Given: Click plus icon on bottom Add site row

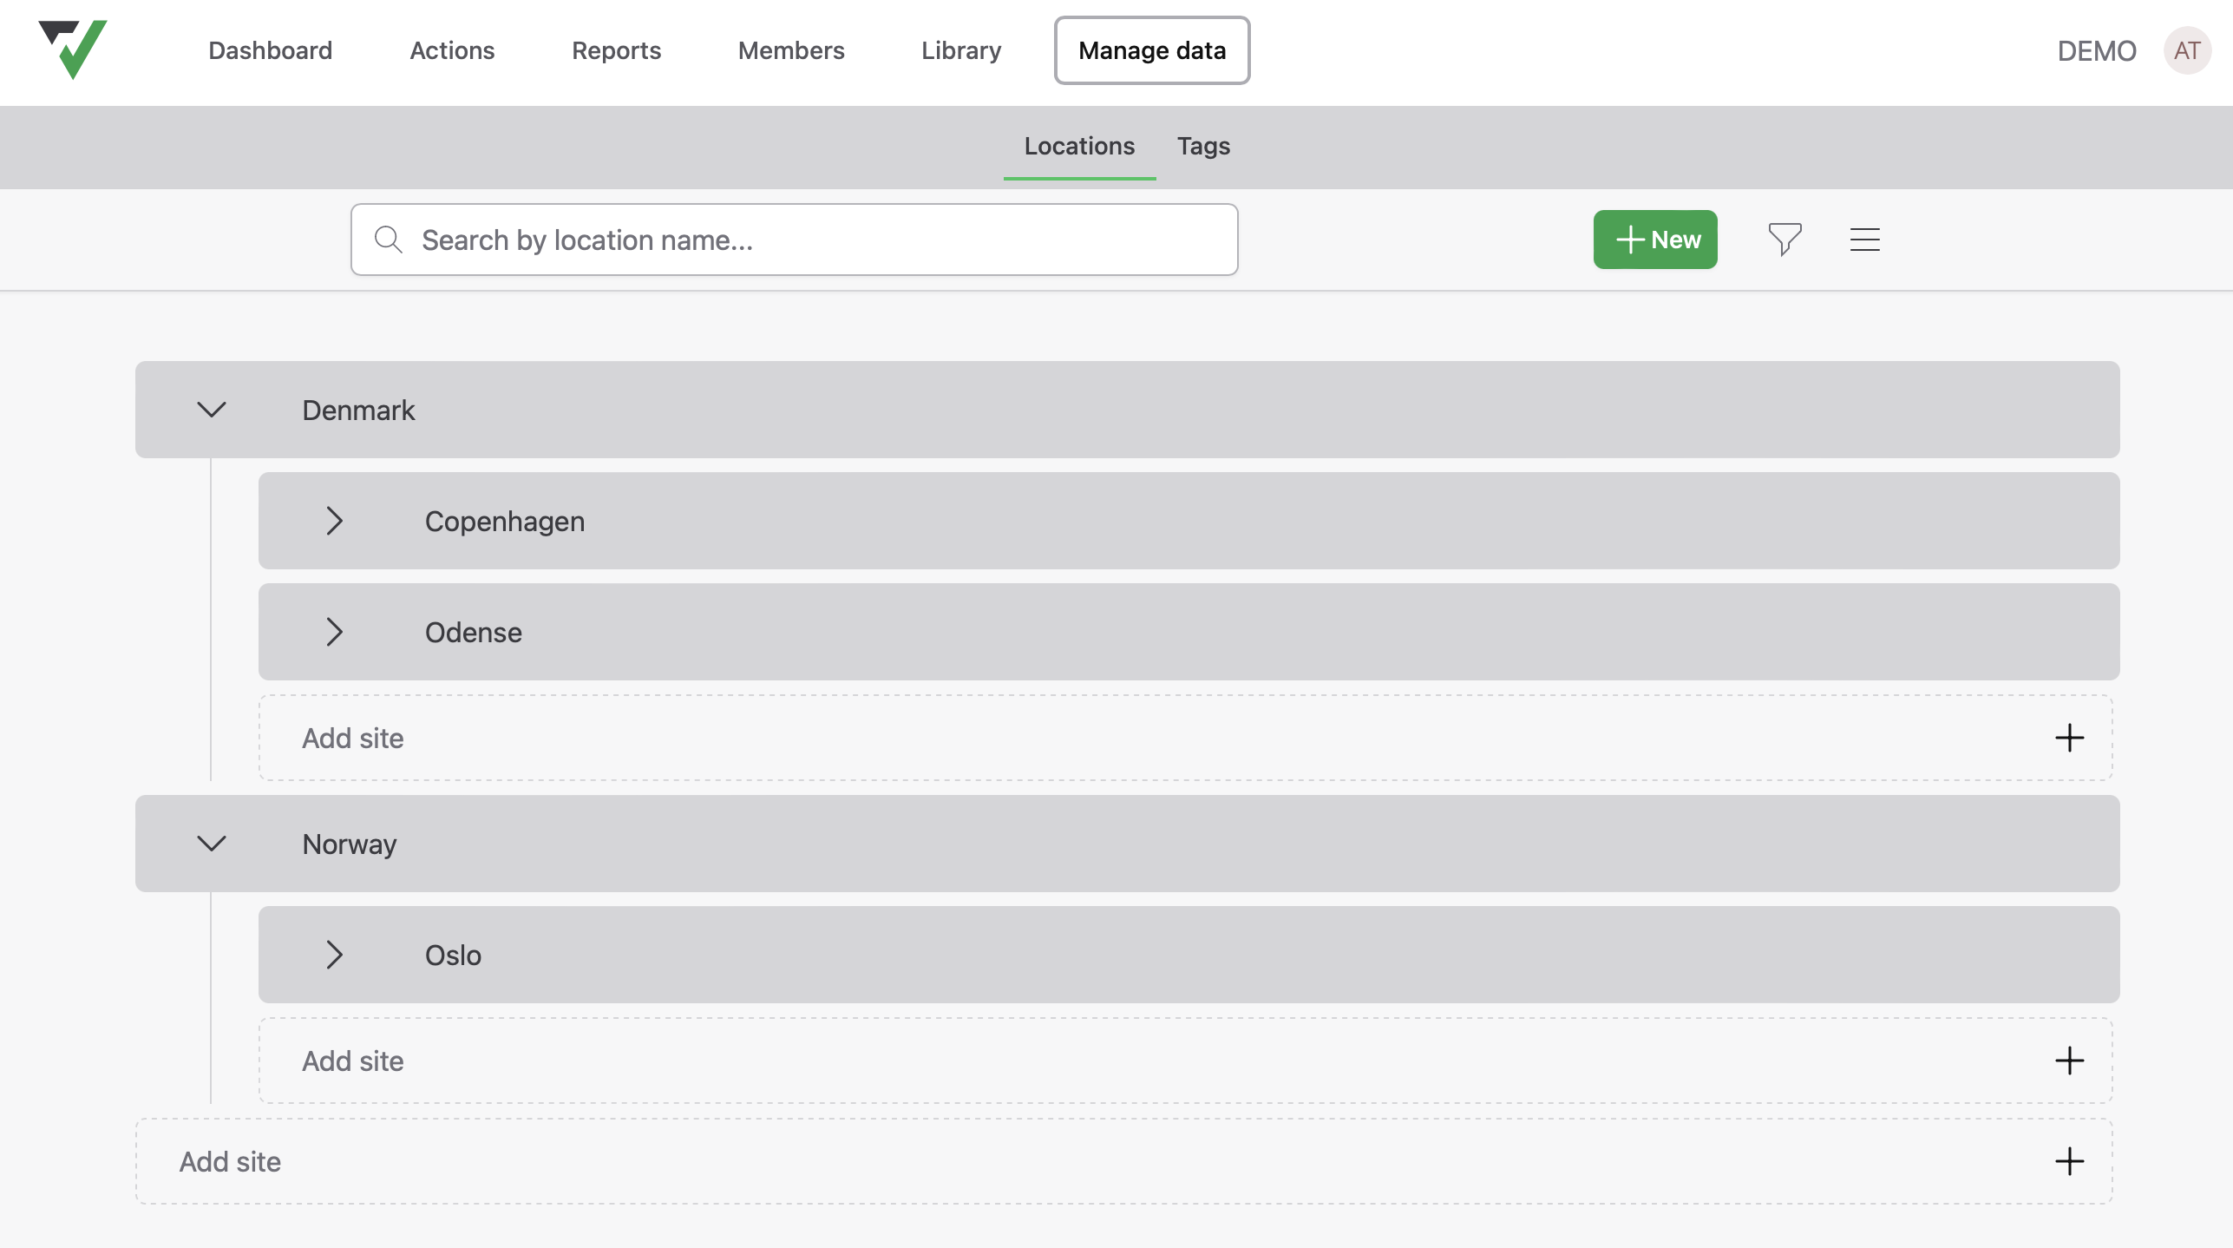Looking at the screenshot, I should coord(2069,1161).
